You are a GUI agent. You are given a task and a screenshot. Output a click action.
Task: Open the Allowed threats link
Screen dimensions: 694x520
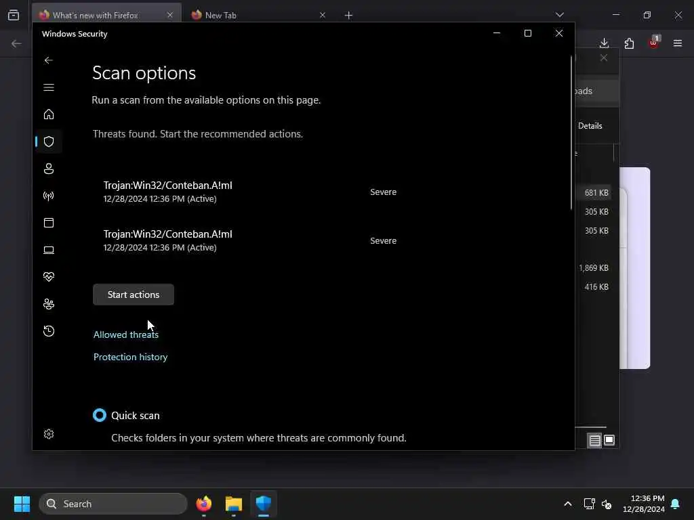point(125,334)
